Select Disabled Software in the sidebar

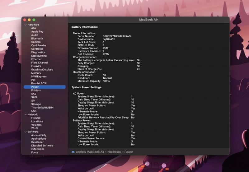pyautogui.click(x=42, y=146)
